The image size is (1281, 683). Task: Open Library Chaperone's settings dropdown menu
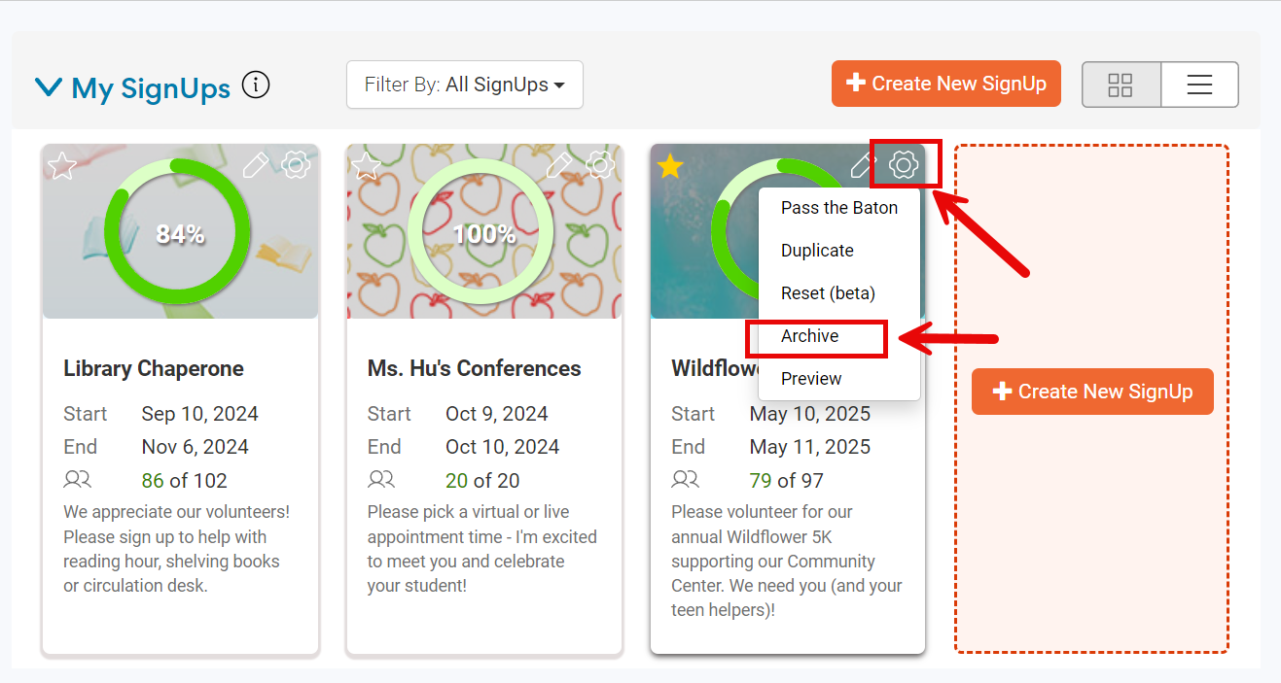[296, 165]
